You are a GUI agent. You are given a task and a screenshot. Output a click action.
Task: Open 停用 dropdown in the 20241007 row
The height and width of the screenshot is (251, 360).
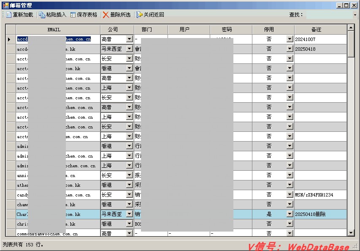click(290, 39)
